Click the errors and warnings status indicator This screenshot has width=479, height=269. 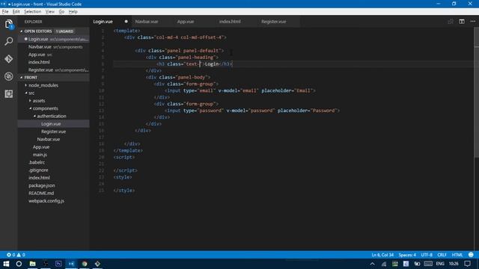click(16, 255)
